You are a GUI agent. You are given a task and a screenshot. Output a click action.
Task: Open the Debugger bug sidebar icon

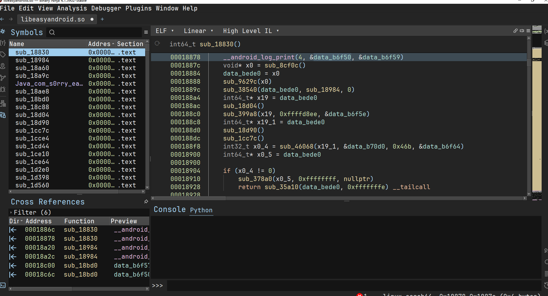(x=3, y=89)
